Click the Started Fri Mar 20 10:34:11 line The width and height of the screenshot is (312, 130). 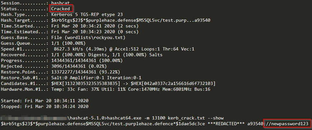point(44,101)
